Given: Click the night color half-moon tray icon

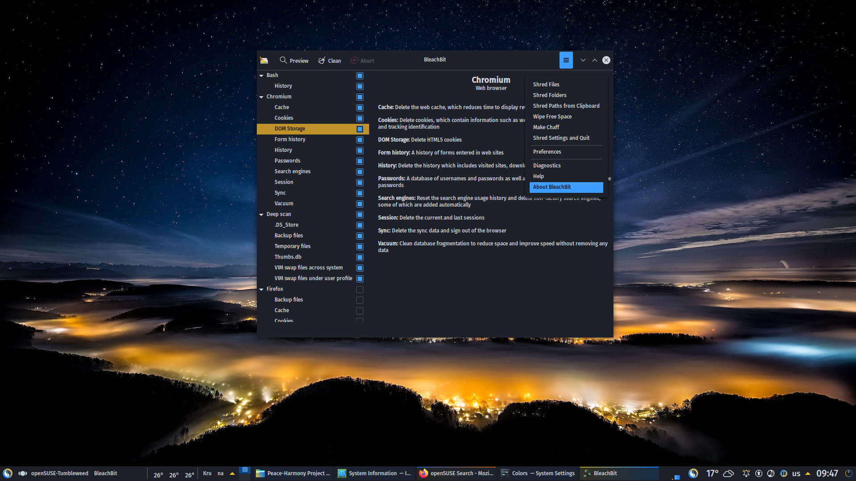Looking at the screenshot, I should click(771, 473).
